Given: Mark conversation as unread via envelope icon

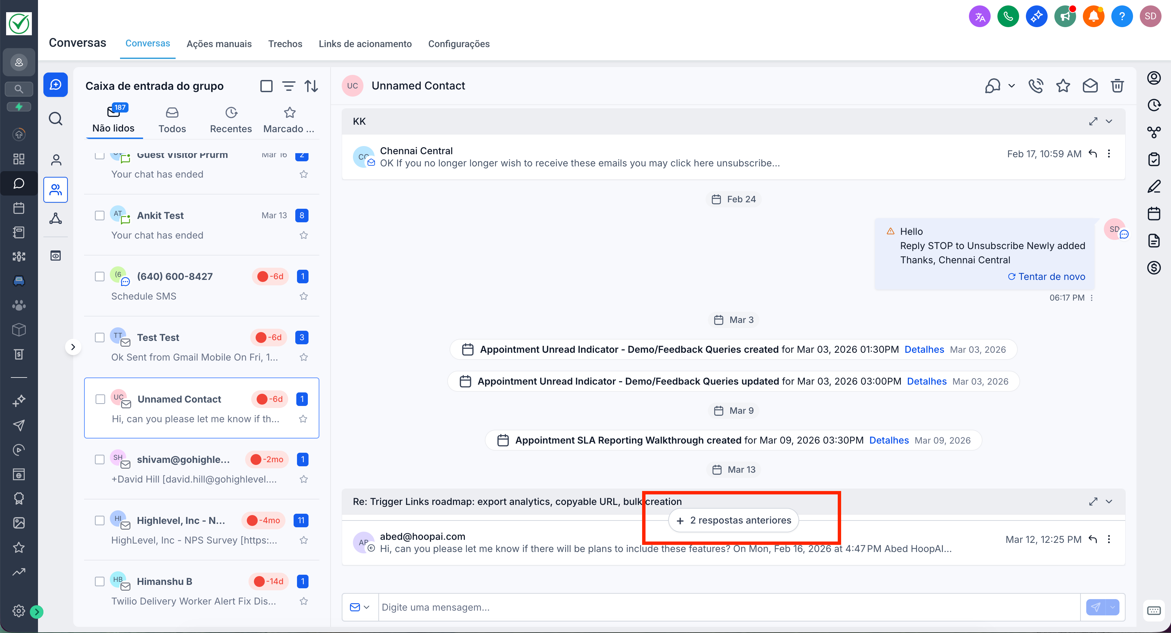Looking at the screenshot, I should [x=1090, y=85].
